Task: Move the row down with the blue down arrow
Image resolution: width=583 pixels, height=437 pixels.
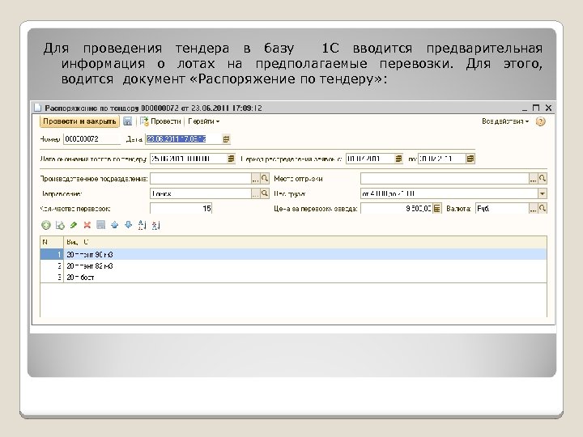Action: [128, 225]
